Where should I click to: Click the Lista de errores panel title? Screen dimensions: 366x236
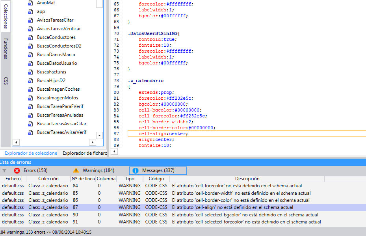click(x=16, y=162)
